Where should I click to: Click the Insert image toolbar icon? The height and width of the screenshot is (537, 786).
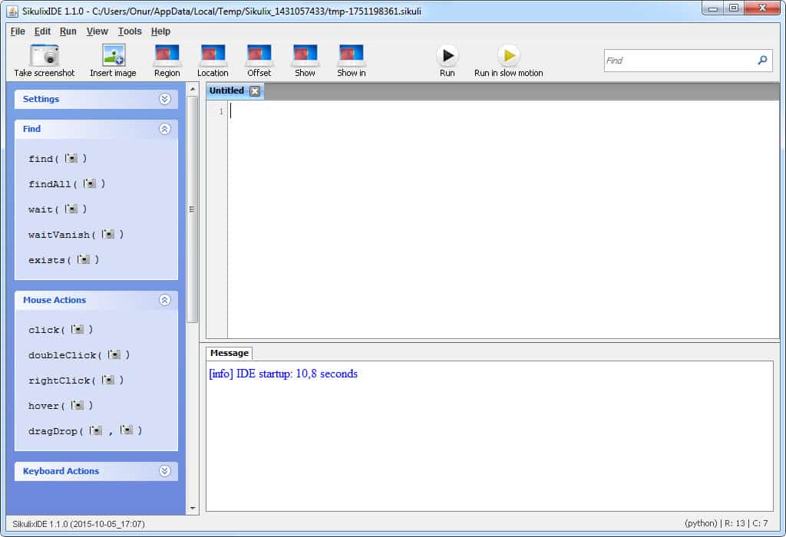tap(113, 56)
